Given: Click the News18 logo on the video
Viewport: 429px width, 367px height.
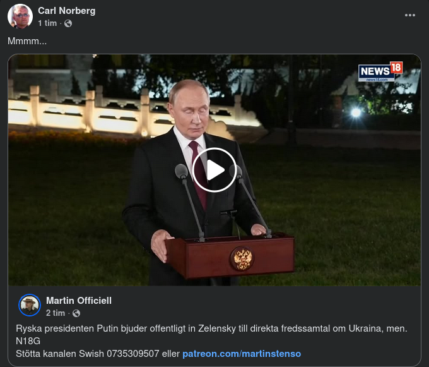Looking at the screenshot, I should pos(380,72).
